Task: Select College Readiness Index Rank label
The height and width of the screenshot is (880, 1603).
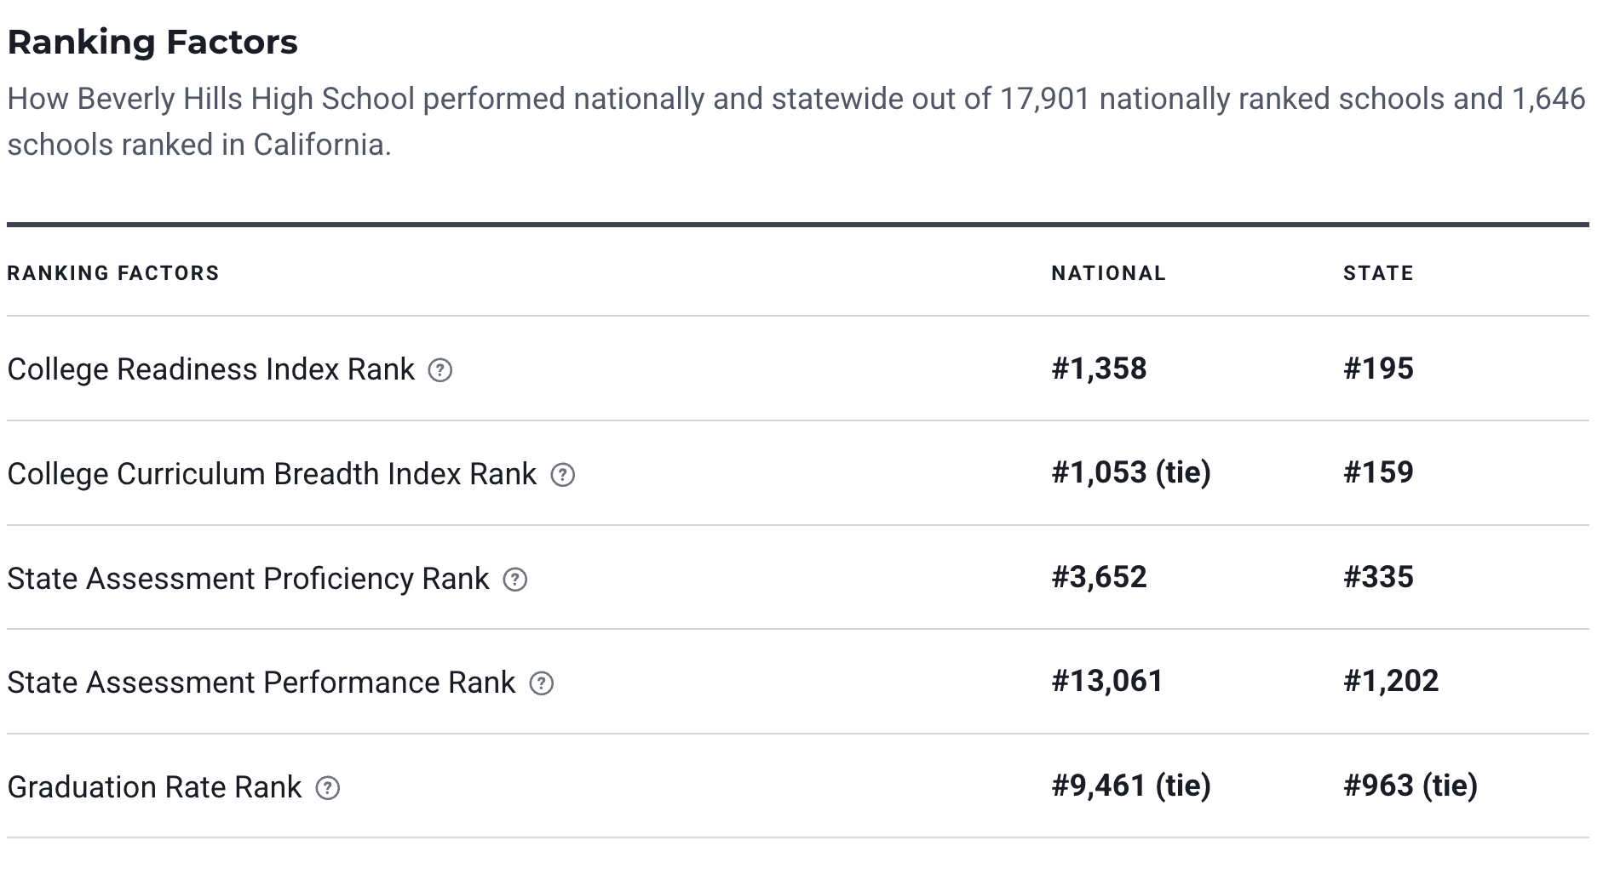Action: [x=210, y=369]
